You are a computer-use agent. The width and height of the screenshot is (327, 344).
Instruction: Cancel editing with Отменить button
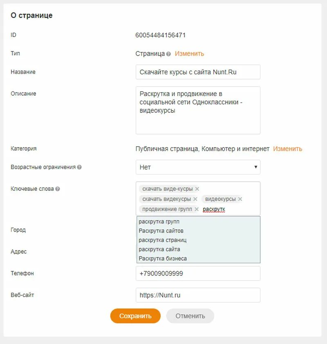tap(190, 316)
